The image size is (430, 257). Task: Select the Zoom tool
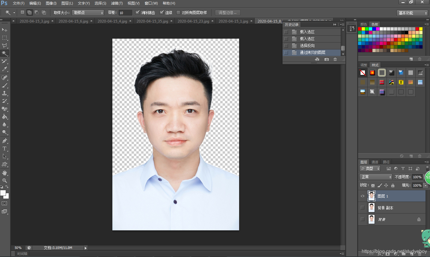[x=4, y=181]
